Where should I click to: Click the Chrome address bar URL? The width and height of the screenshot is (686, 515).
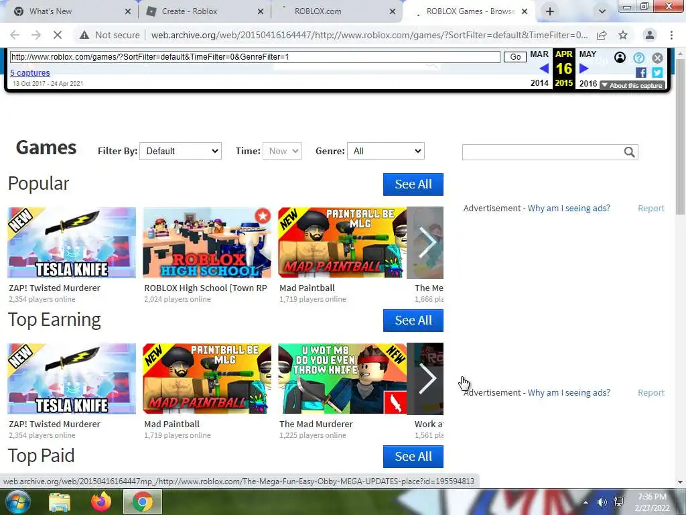click(369, 35)
